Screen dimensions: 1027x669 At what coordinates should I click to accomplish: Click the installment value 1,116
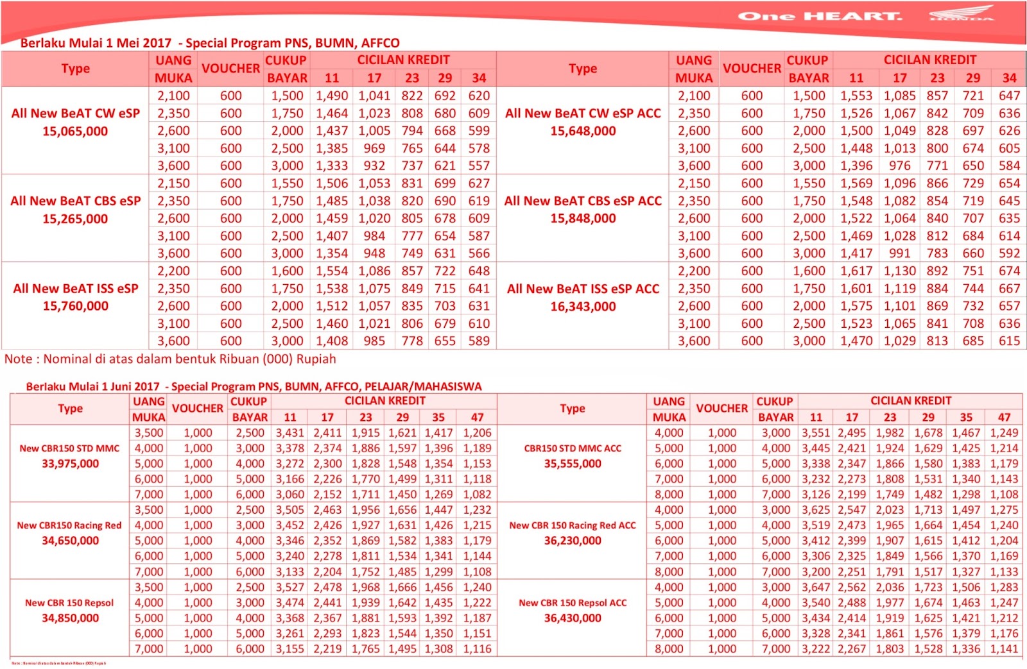[x=478, y=648]
